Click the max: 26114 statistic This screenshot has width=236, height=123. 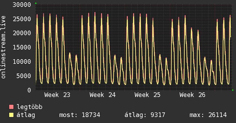click(x=208, y=115)
